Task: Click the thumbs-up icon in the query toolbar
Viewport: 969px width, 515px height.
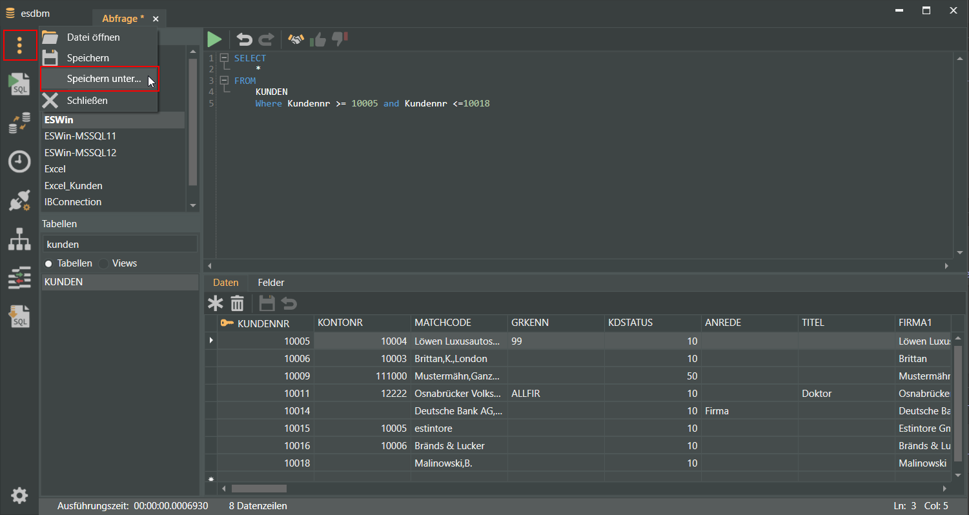Action: pyautogui.click(x=318, y=40)
